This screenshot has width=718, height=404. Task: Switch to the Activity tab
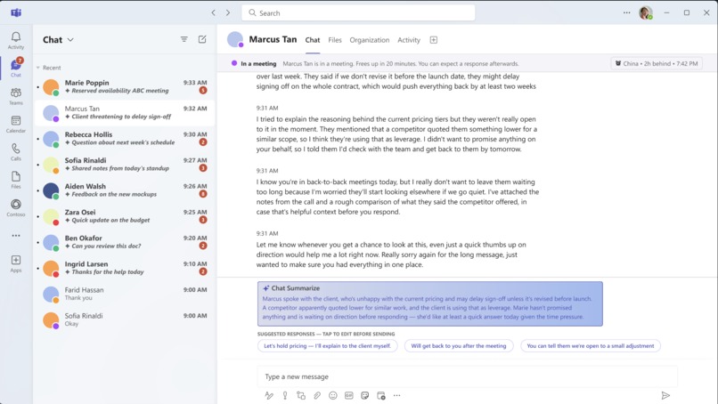coord(409,40)
